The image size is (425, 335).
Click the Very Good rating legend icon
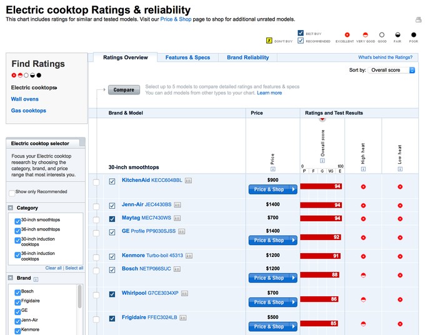(x=366, y=35)
